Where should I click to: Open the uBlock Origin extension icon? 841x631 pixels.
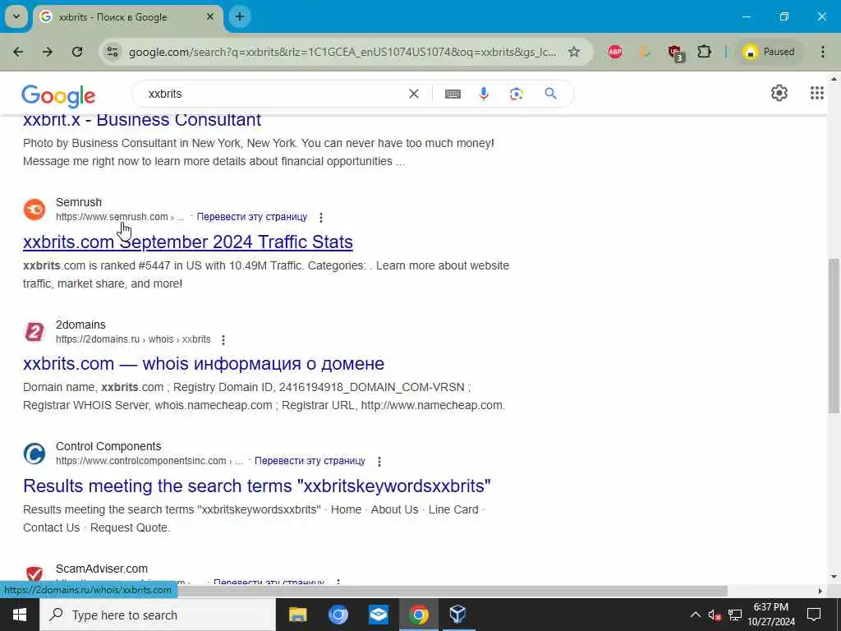(675, 53)
